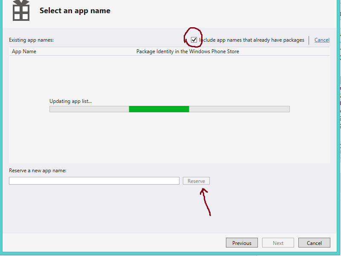This screenshot has height=256, width=341.
Task: Click the "Existing app names:" label
Action: (x=31, y=40)
